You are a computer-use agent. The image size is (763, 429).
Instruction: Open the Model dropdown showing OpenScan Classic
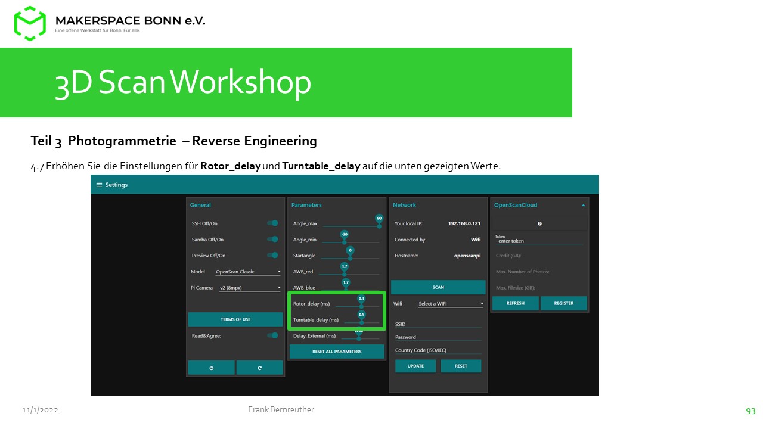(x=248, y=272)
